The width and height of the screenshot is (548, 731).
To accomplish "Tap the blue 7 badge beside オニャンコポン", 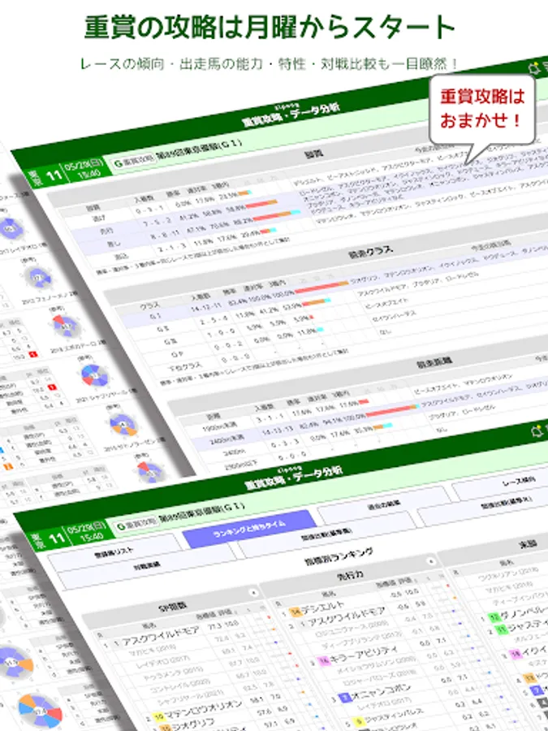I will (344, 698).
